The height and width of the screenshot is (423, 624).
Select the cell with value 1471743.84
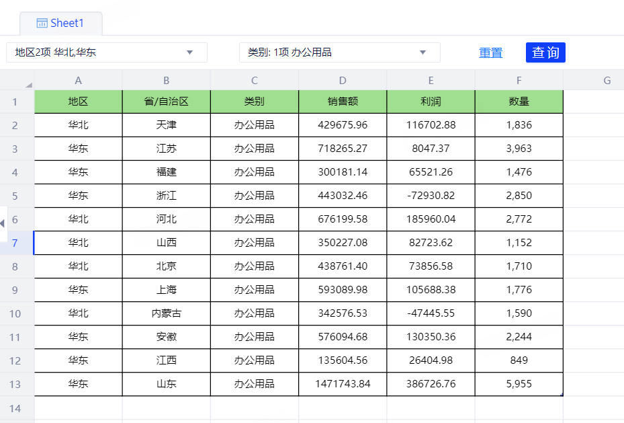pos(343,384)
